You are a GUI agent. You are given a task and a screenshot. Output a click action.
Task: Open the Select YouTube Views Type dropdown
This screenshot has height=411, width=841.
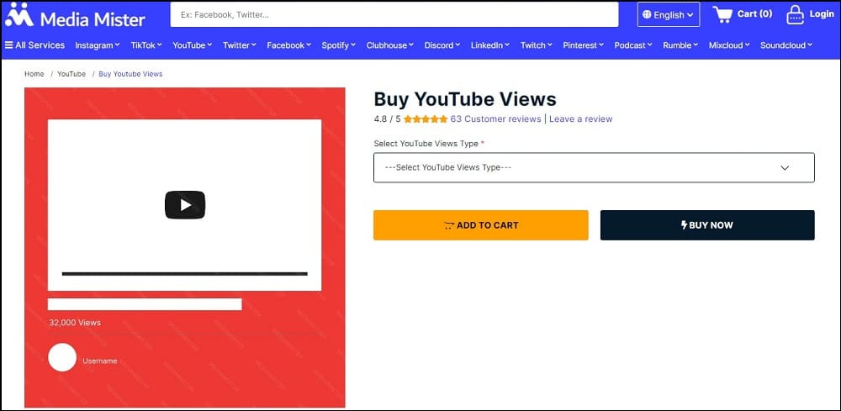594,168
